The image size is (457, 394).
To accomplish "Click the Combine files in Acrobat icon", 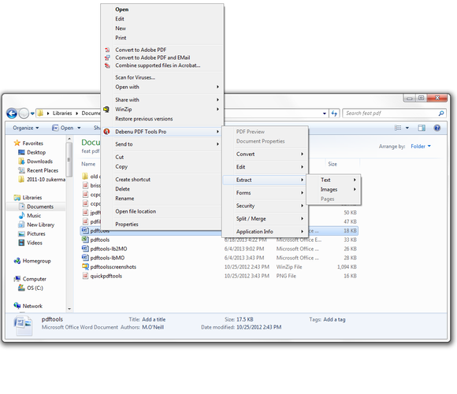I will [x=107, y=65].
